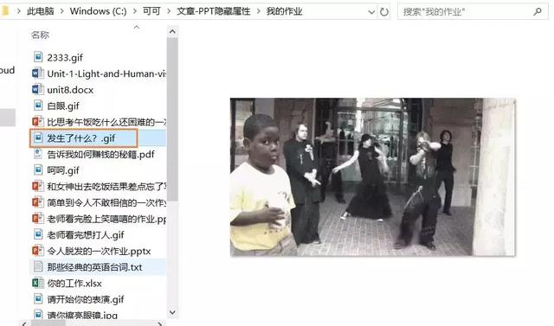Select the image icon of 白眼.gif
Screen dimensions: 554x326
(x=38, y=105)
